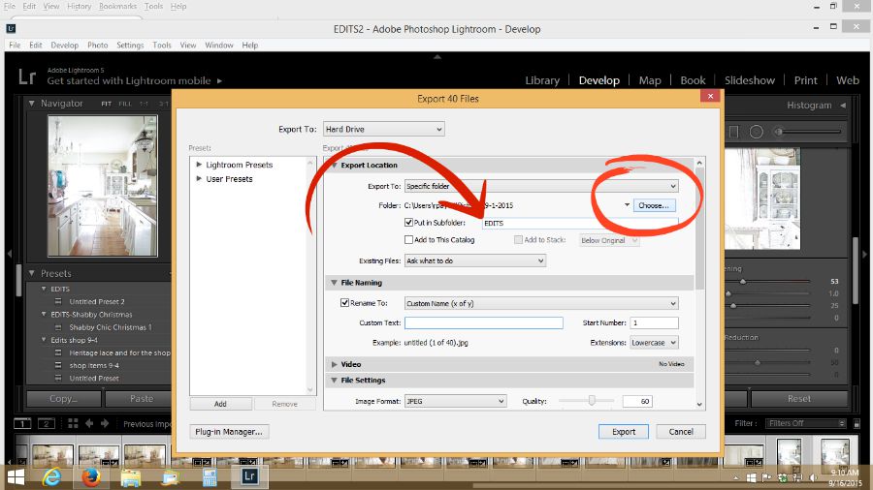Click the Start Number field

click(654, 322)
